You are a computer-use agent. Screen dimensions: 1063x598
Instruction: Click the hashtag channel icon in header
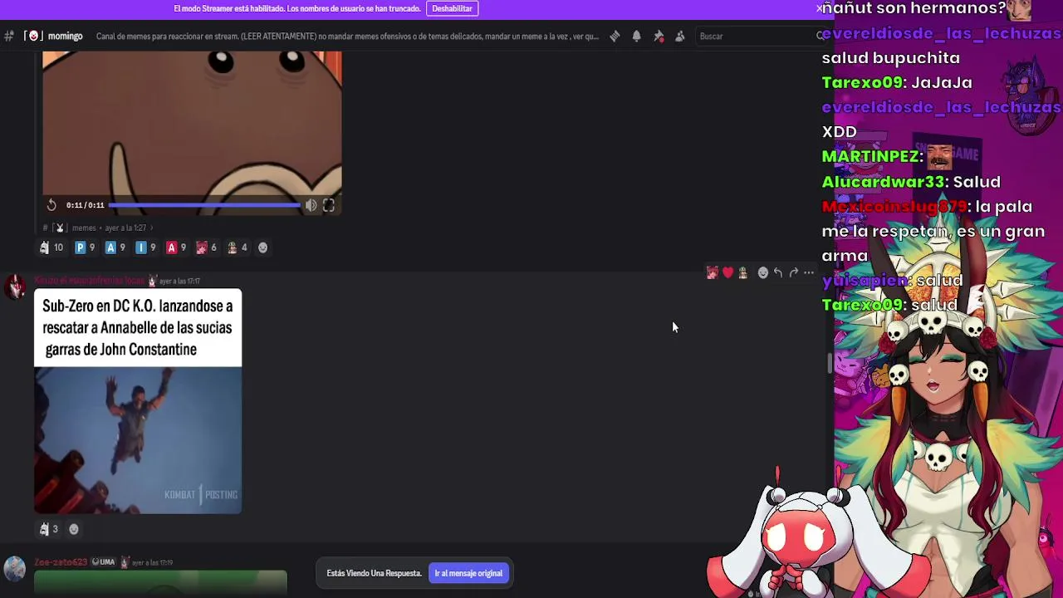point(9,37)
